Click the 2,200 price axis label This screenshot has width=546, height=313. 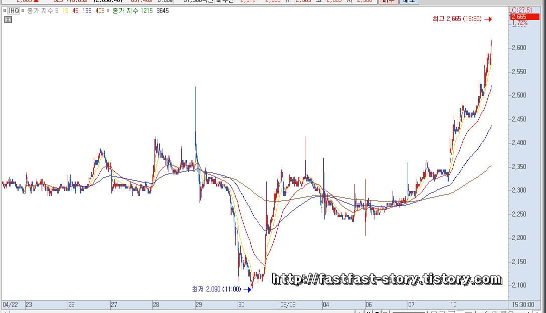pyautogui.click(x=519, y=237)
